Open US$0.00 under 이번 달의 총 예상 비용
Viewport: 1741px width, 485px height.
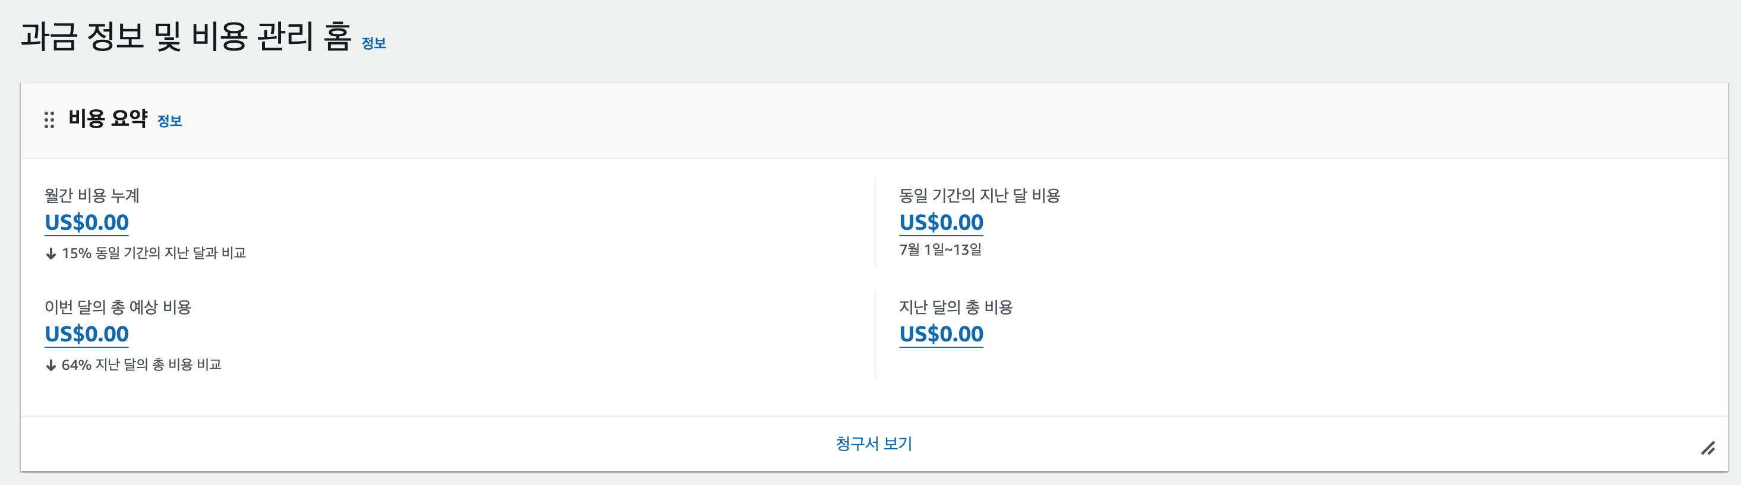[x=87, y=334]
